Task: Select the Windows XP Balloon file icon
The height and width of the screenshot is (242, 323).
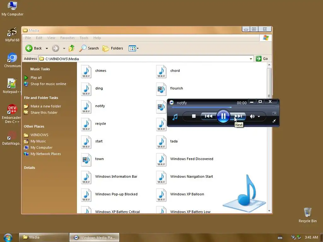Action: pos(161,195)
